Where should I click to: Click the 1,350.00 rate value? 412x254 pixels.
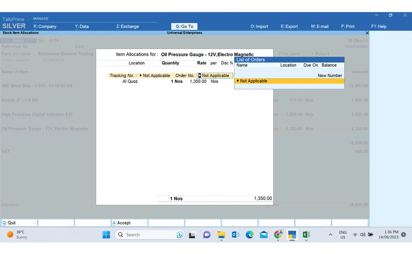point(198,81)
